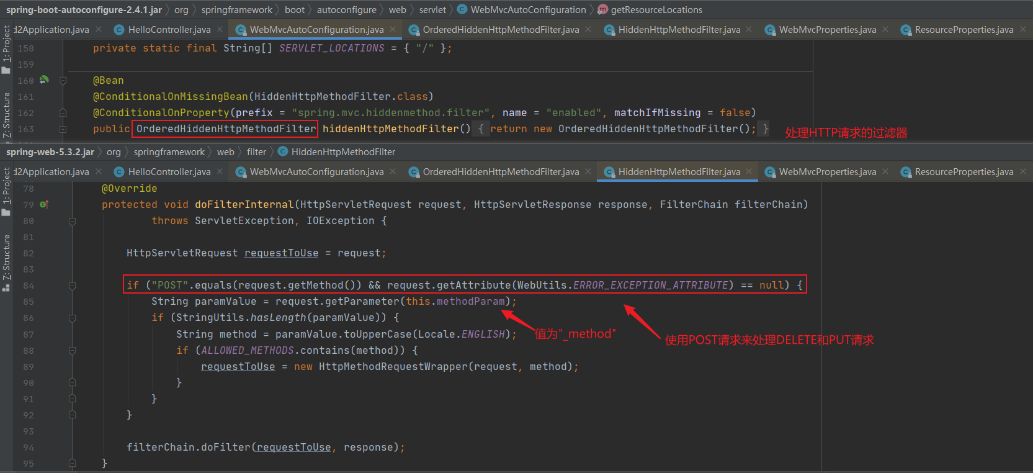The width and height of the screenshot is (1033, 473).
Task: Open the Z: Structure tool window in the lower pane
Action: pos(6,263)
